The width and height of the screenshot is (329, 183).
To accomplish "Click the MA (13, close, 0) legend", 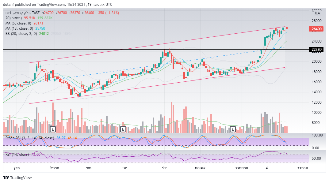I will (x=19, y=28).
